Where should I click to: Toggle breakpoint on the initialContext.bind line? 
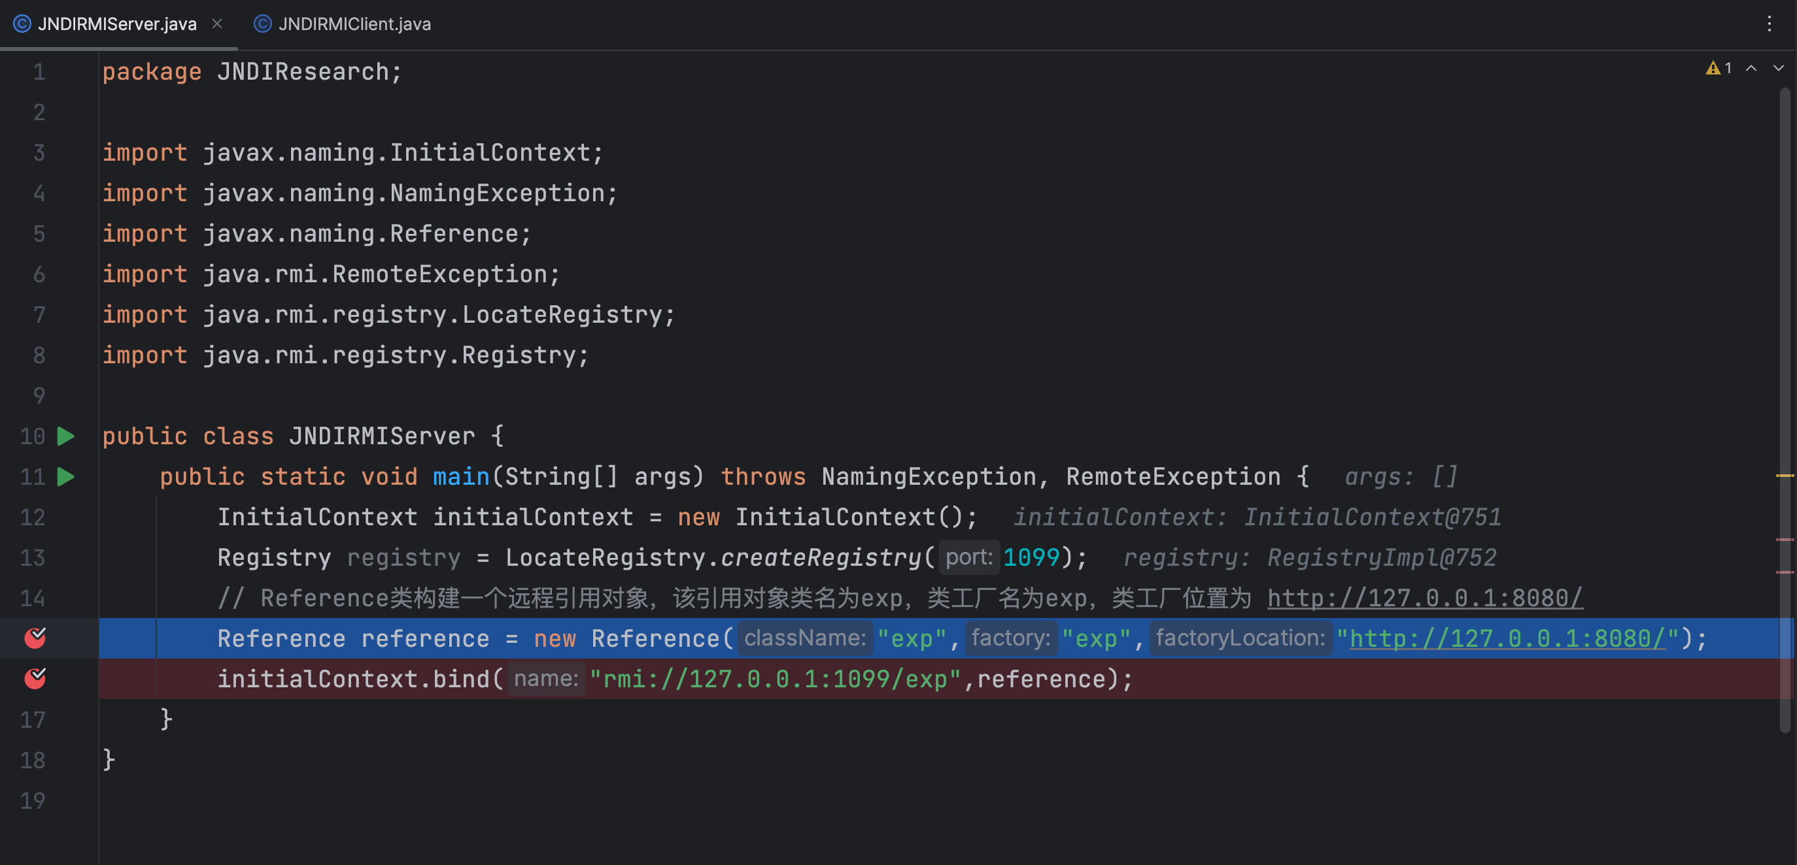pos(35,678)
